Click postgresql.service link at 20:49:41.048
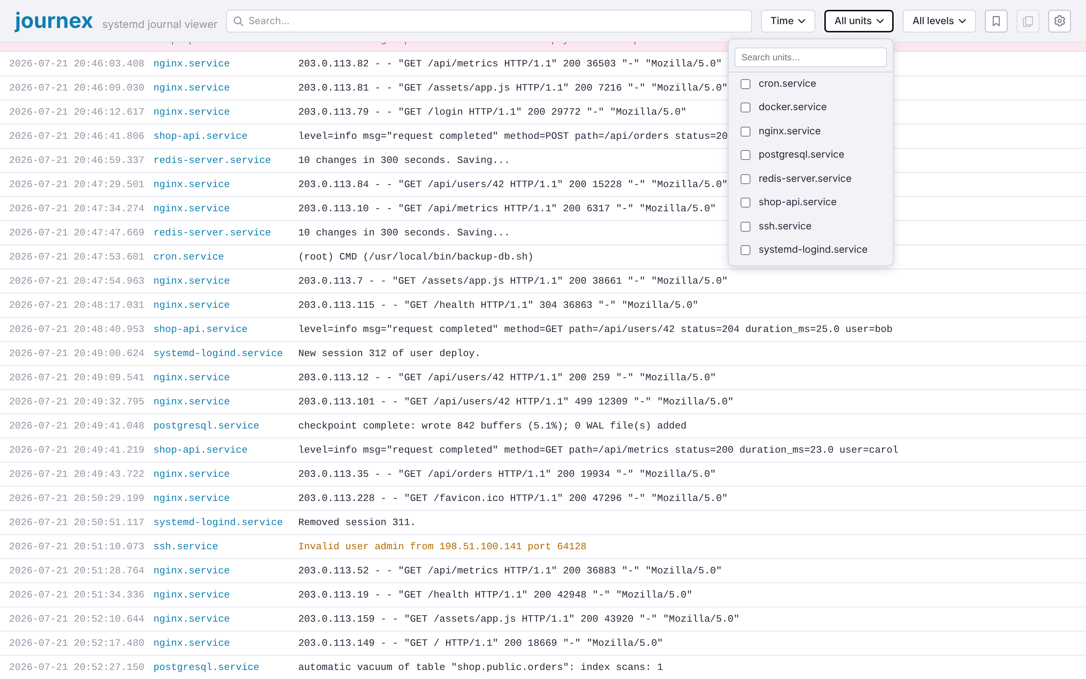The image size is (1086, 679). (x=206, y=425)
